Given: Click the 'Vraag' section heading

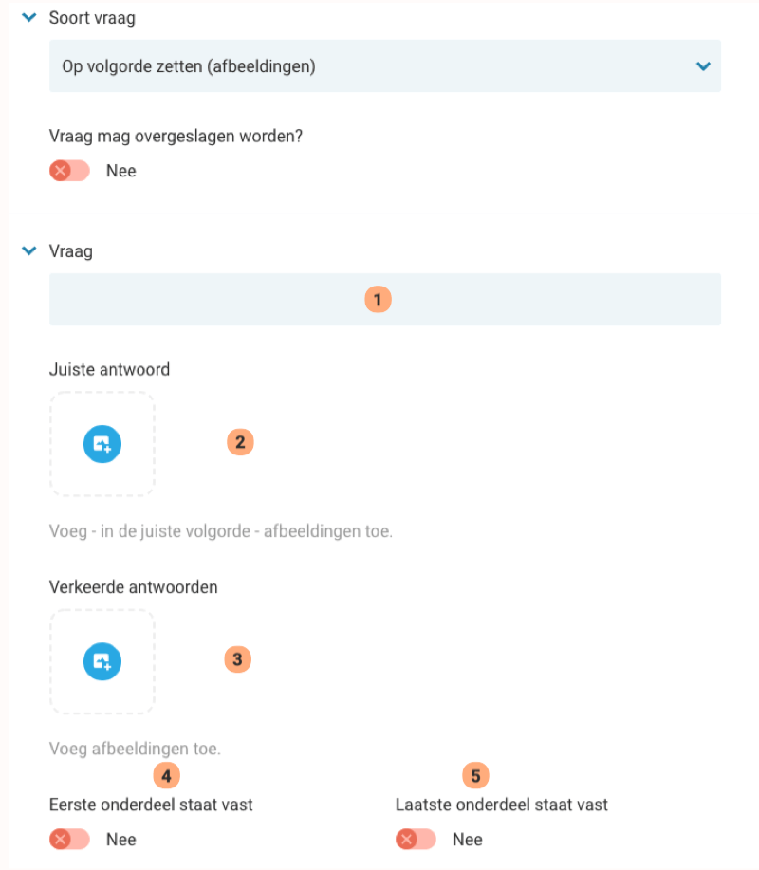Looking at the screenshot, I should 71,251.
